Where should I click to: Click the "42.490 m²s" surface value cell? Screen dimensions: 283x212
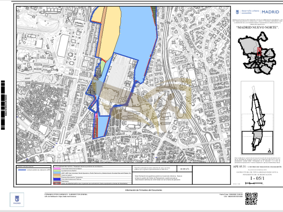point(185,169)
